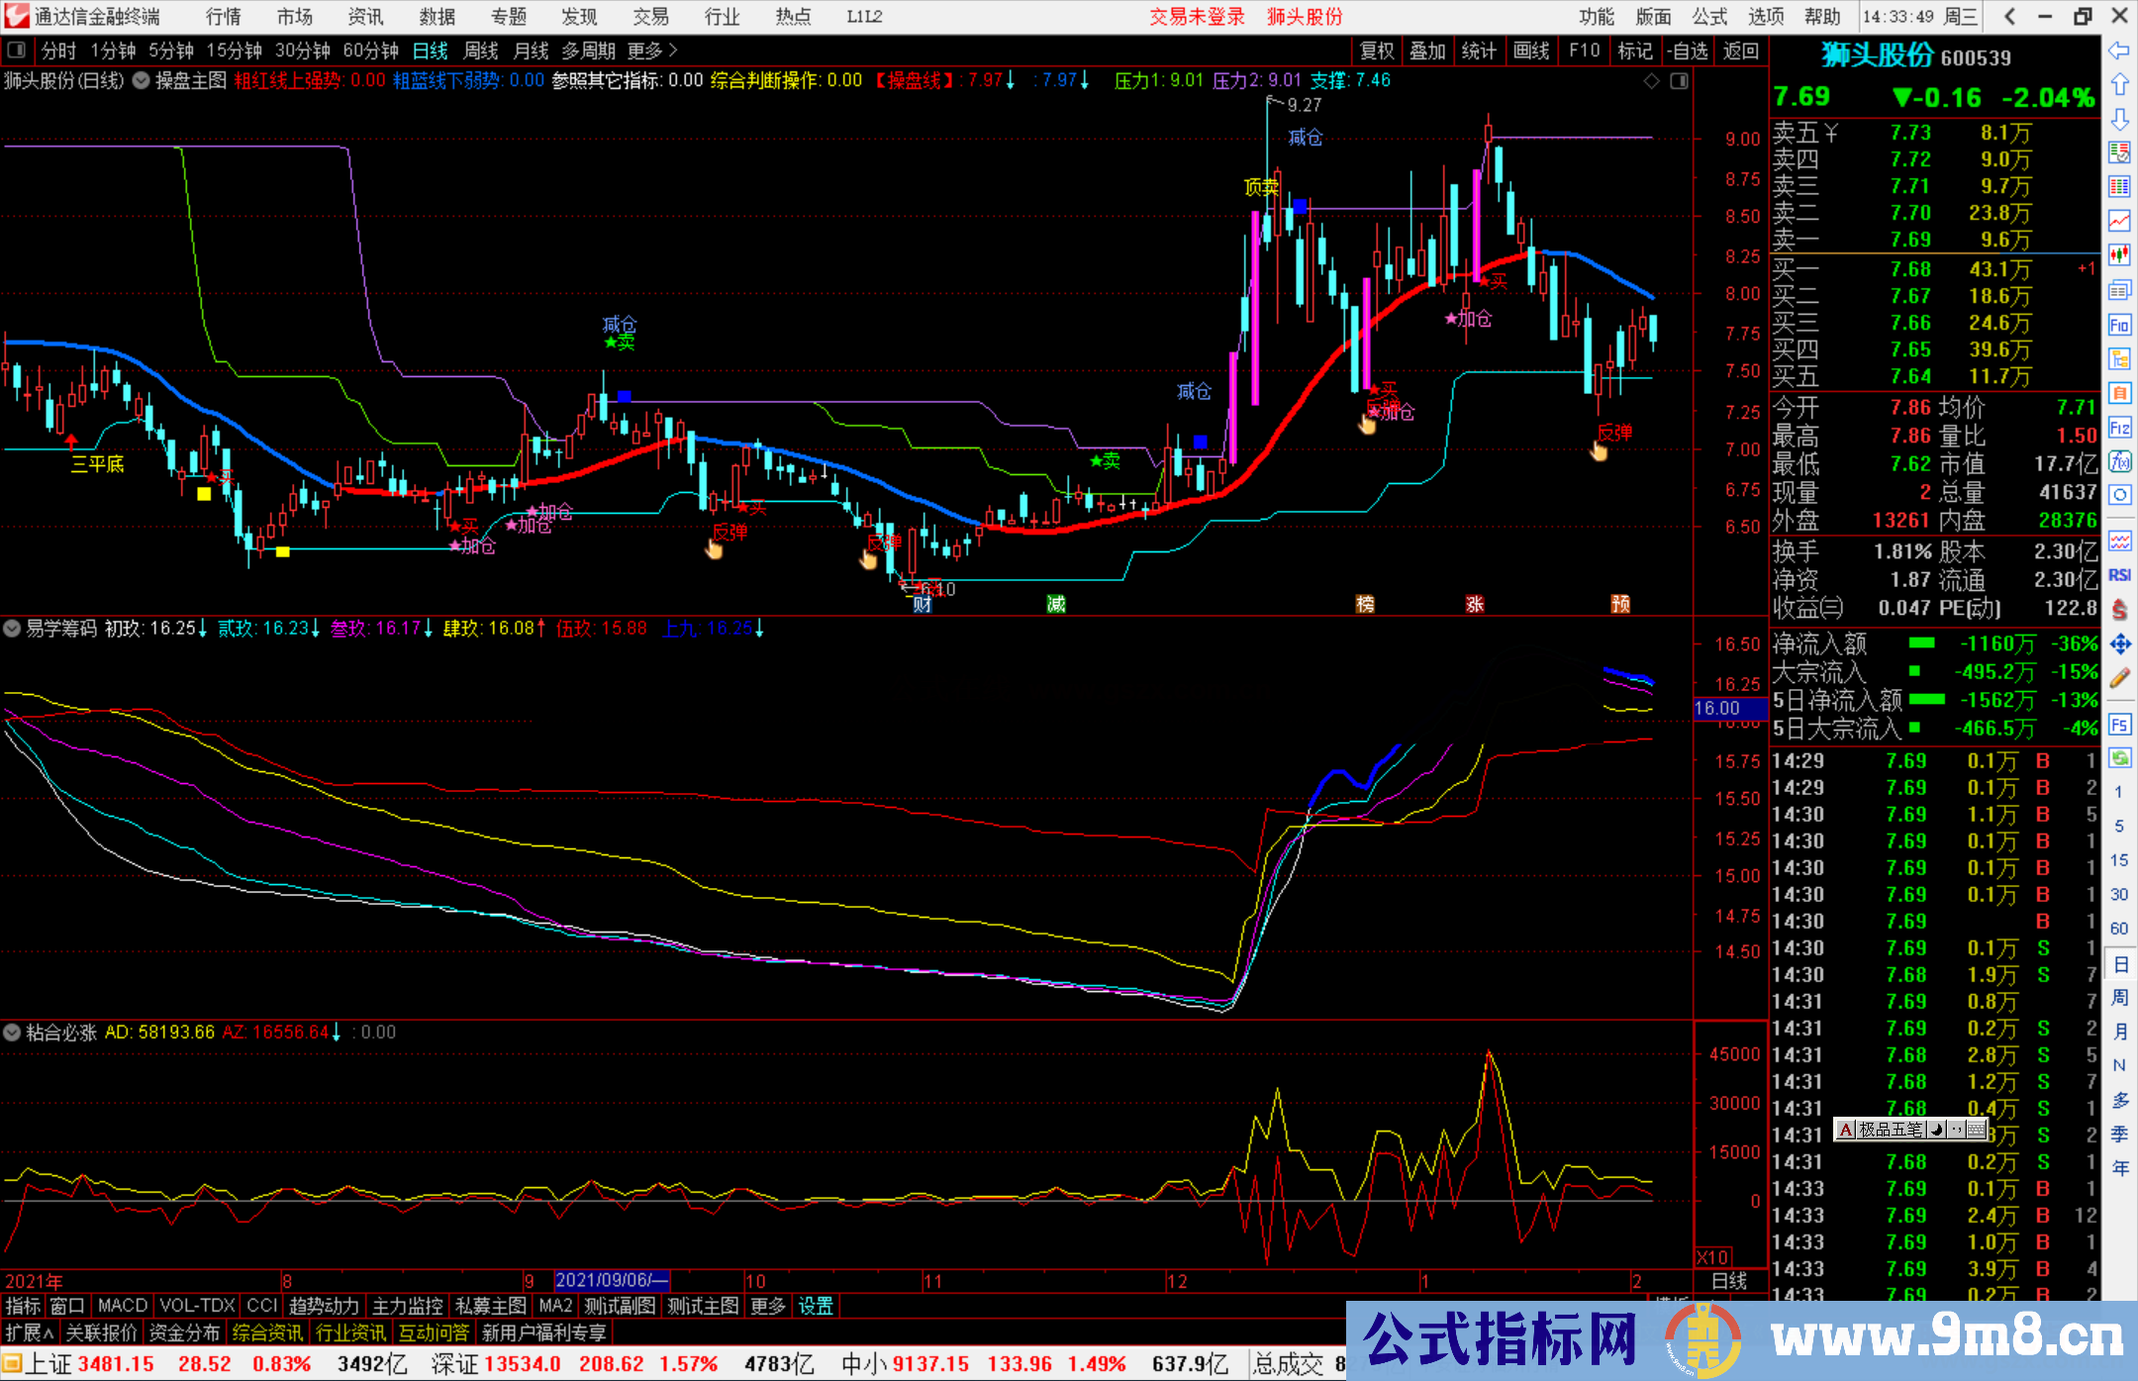Viewport: 2138px width, 1381px height.
Task: Toggle the 易学筹码 panel round button
Action: pyautogui.click(x=12, y=628)
